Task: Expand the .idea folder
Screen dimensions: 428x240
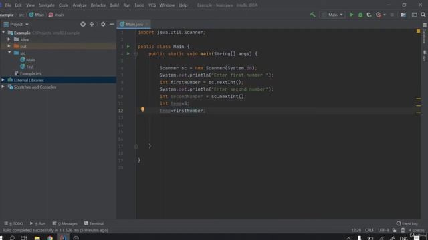Action: (9, 39)
